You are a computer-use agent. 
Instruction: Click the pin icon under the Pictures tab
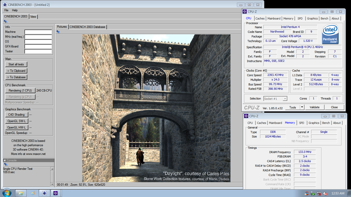click(58, 32)
